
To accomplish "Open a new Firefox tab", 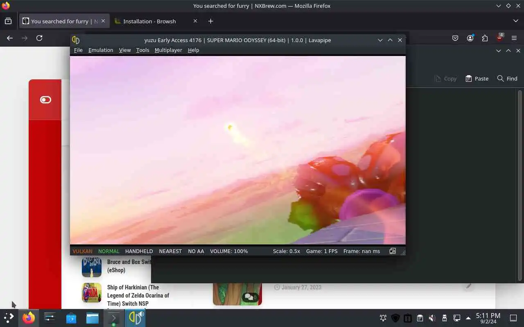I will click(x=210, y=21).
